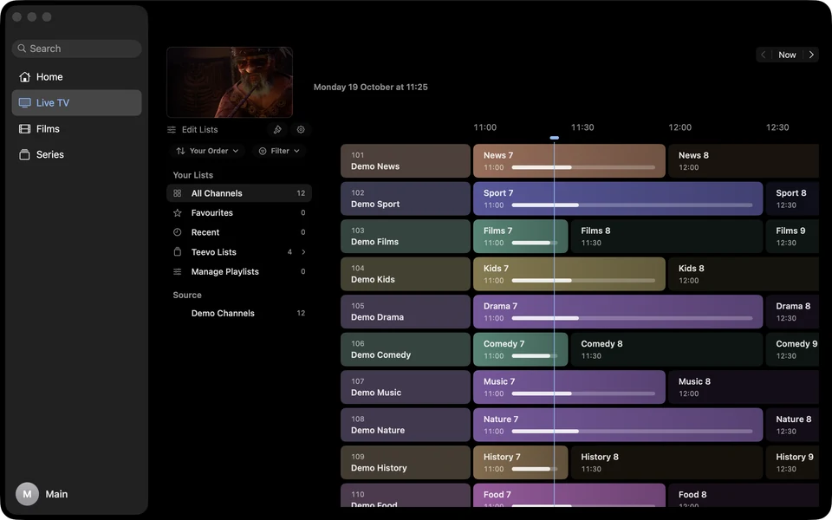Viewport: 832px width, 520px height.
Task: Click the Favourites star icon
Action: click(x=177, y=213)
